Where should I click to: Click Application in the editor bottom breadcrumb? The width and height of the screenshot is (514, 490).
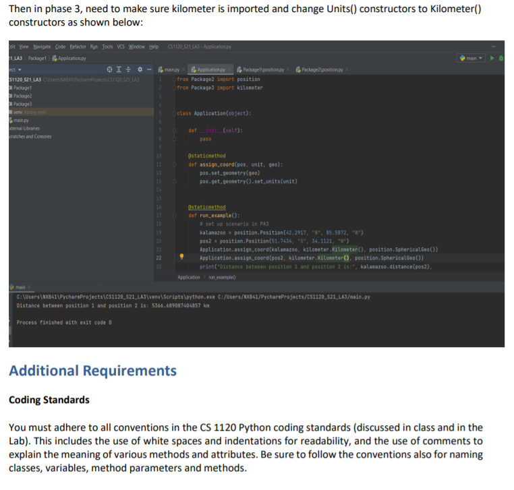point(188,277)
